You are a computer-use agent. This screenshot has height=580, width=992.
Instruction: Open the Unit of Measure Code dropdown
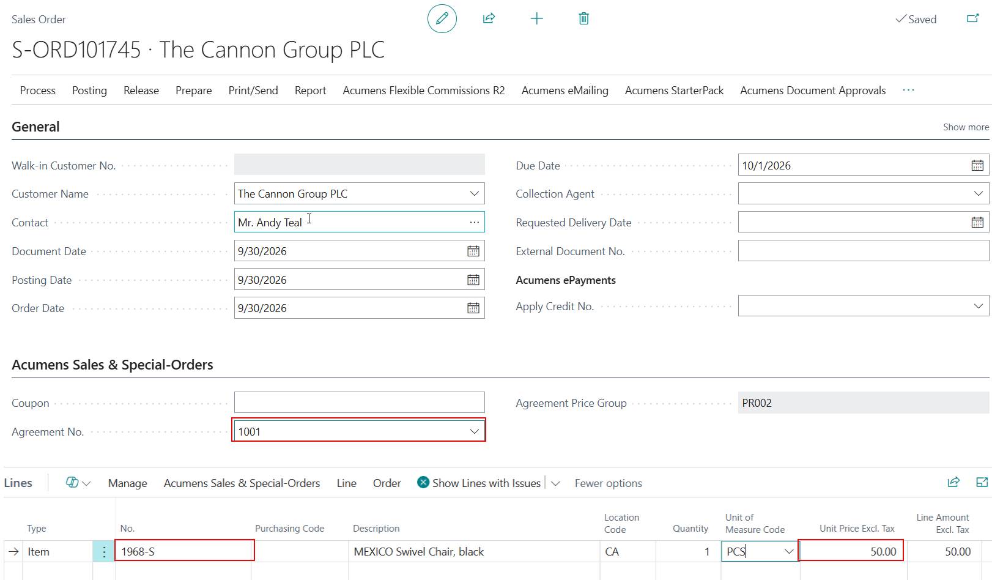[x=789, y=551]
